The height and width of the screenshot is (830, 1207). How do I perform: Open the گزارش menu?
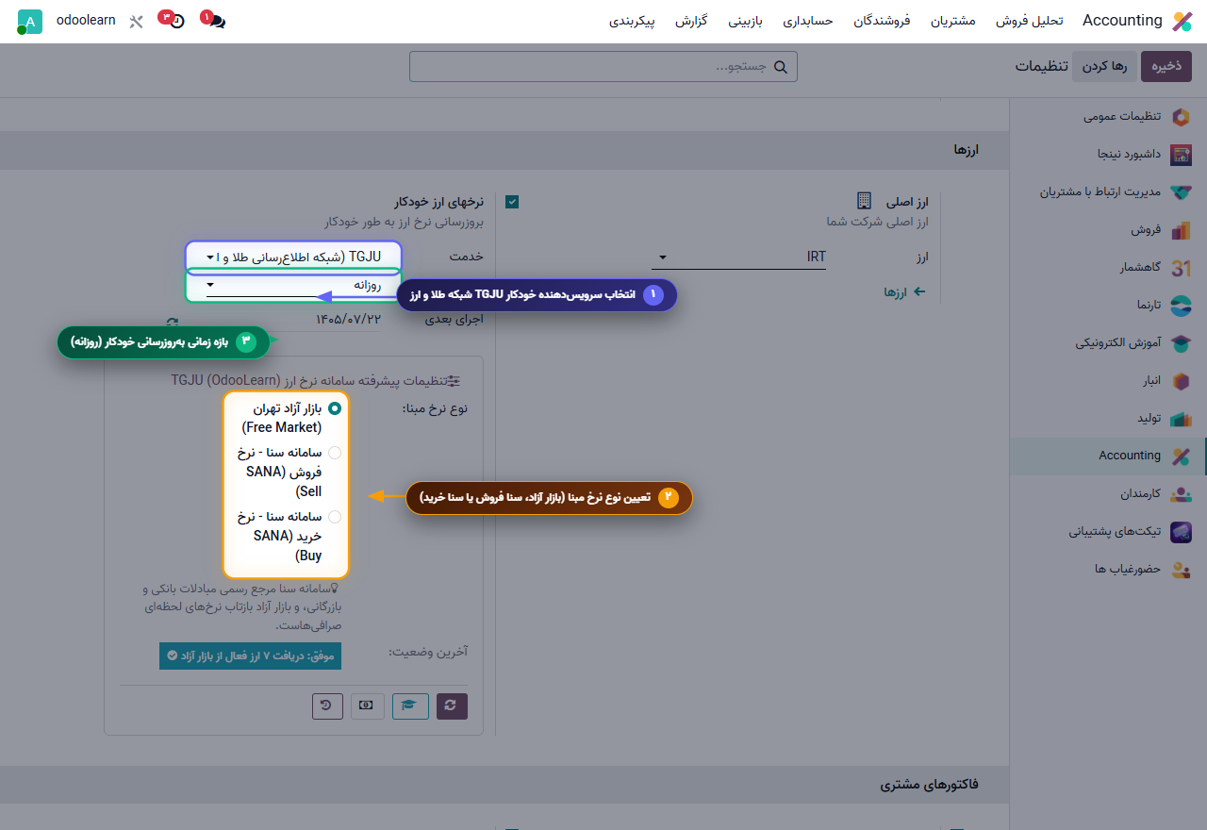click(x=691, y=21)
